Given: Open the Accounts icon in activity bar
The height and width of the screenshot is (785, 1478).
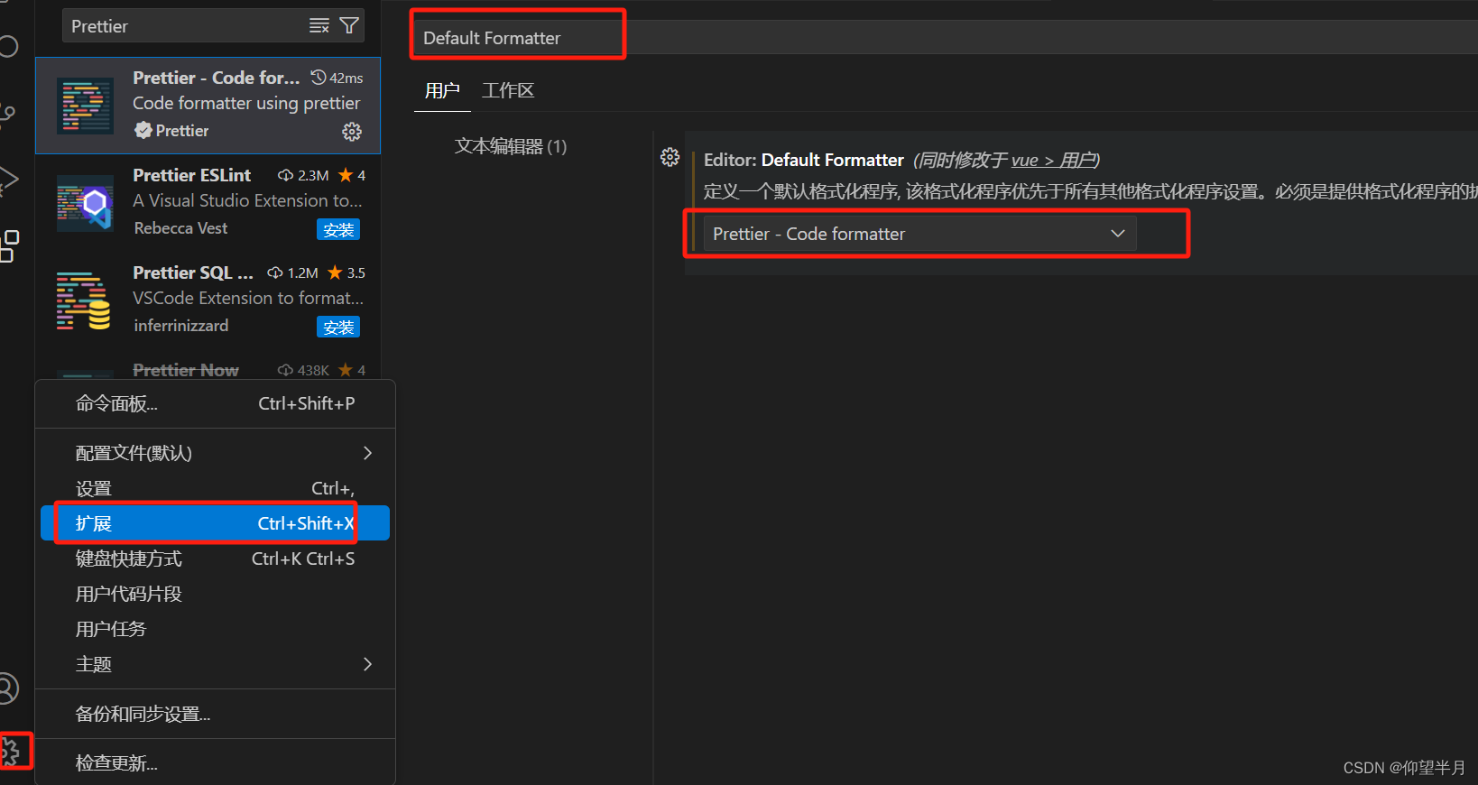Looking at the screenshot, I should point(8,688).
